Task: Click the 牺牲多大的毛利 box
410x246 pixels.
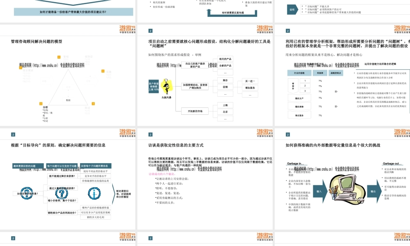Action: pos(96,217)
